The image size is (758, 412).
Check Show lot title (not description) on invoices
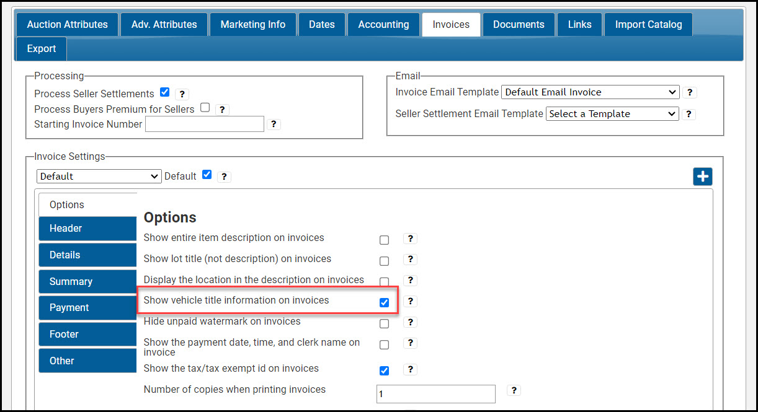(385, 261)
